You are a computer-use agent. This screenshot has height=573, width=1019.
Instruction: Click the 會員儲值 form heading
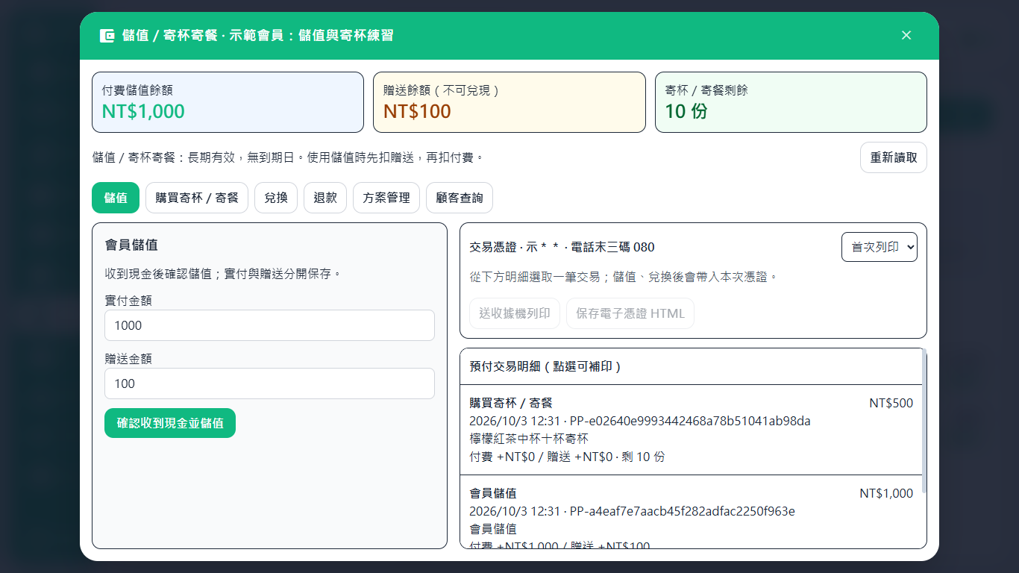131,245
